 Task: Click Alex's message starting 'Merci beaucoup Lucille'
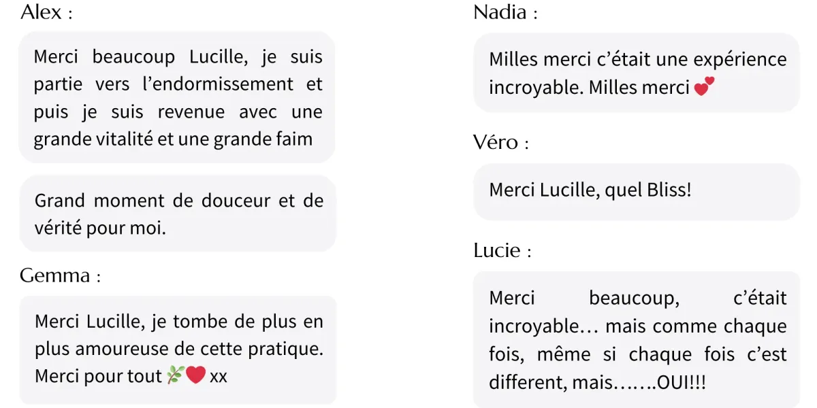[178, 97]
